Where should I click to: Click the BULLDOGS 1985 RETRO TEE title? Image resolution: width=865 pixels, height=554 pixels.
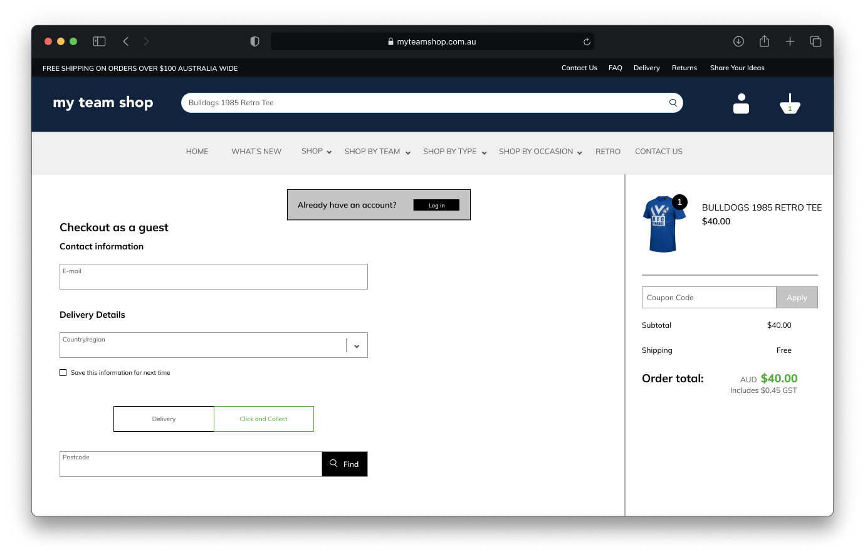coord(762,207)
